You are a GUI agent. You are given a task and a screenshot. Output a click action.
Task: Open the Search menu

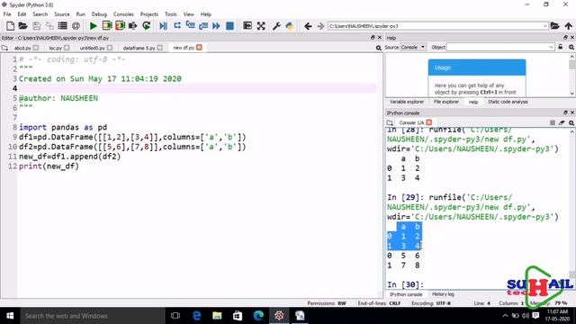click(x=40, y=14)
